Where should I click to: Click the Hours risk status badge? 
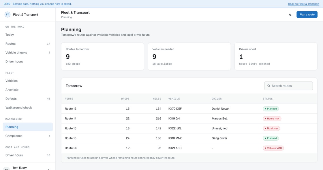(272, 119)
